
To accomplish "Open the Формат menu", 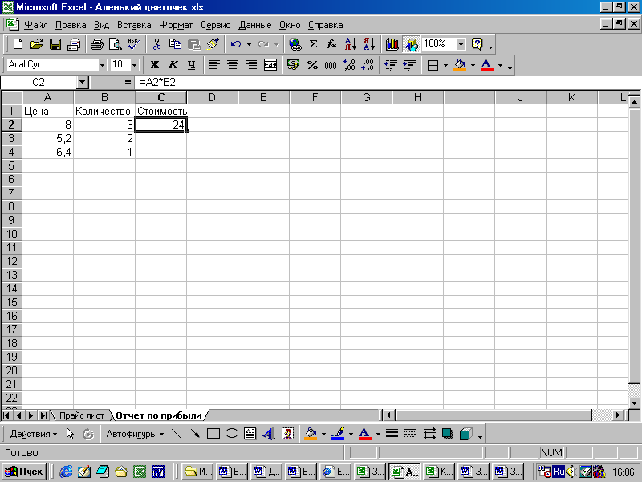I will [x=176, y=25].
